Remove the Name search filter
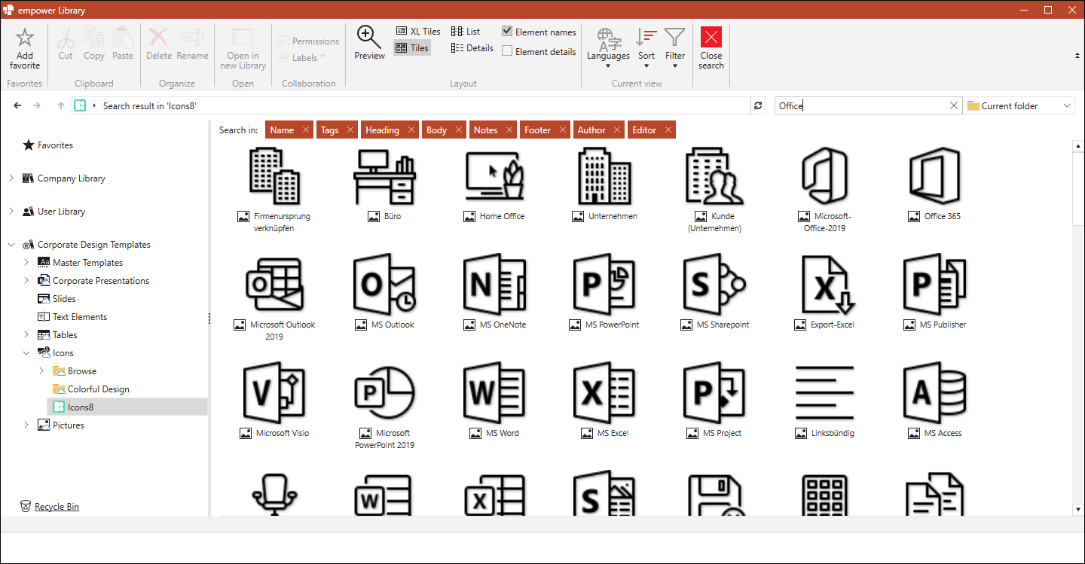This screenshot has width=1085, height=564. [x=306, y=130]
